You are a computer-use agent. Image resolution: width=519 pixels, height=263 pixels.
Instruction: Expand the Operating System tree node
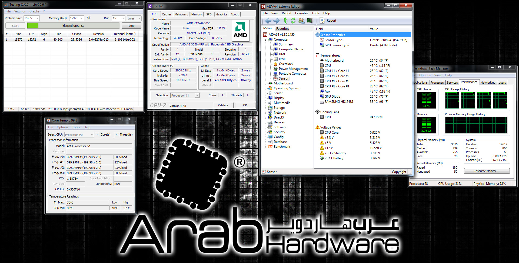click(x=265, y=88)
